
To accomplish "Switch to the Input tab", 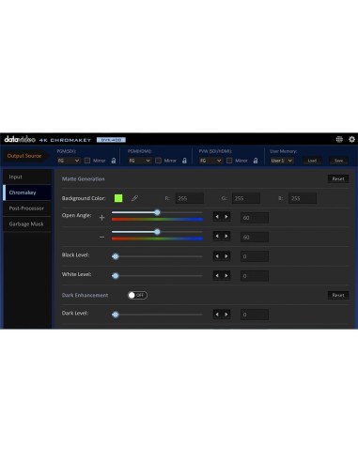I will coord(27,177).
